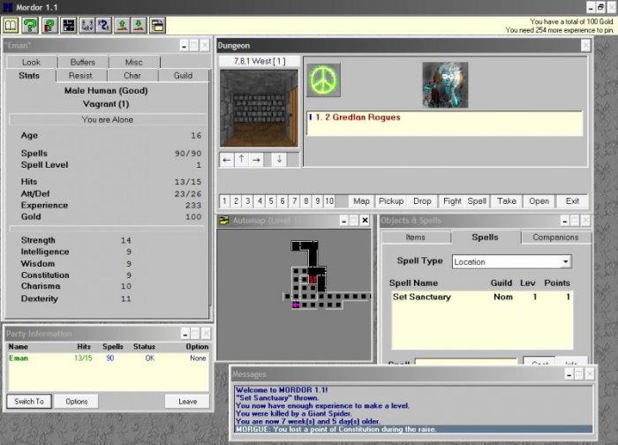Click the Spell button in Dungeon

(x=477, y=201)
